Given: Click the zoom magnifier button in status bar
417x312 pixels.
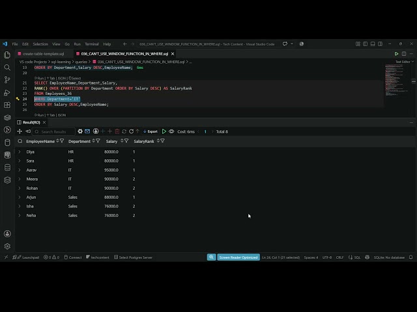Looking at the screenshot, I should (x=211, y=257).
